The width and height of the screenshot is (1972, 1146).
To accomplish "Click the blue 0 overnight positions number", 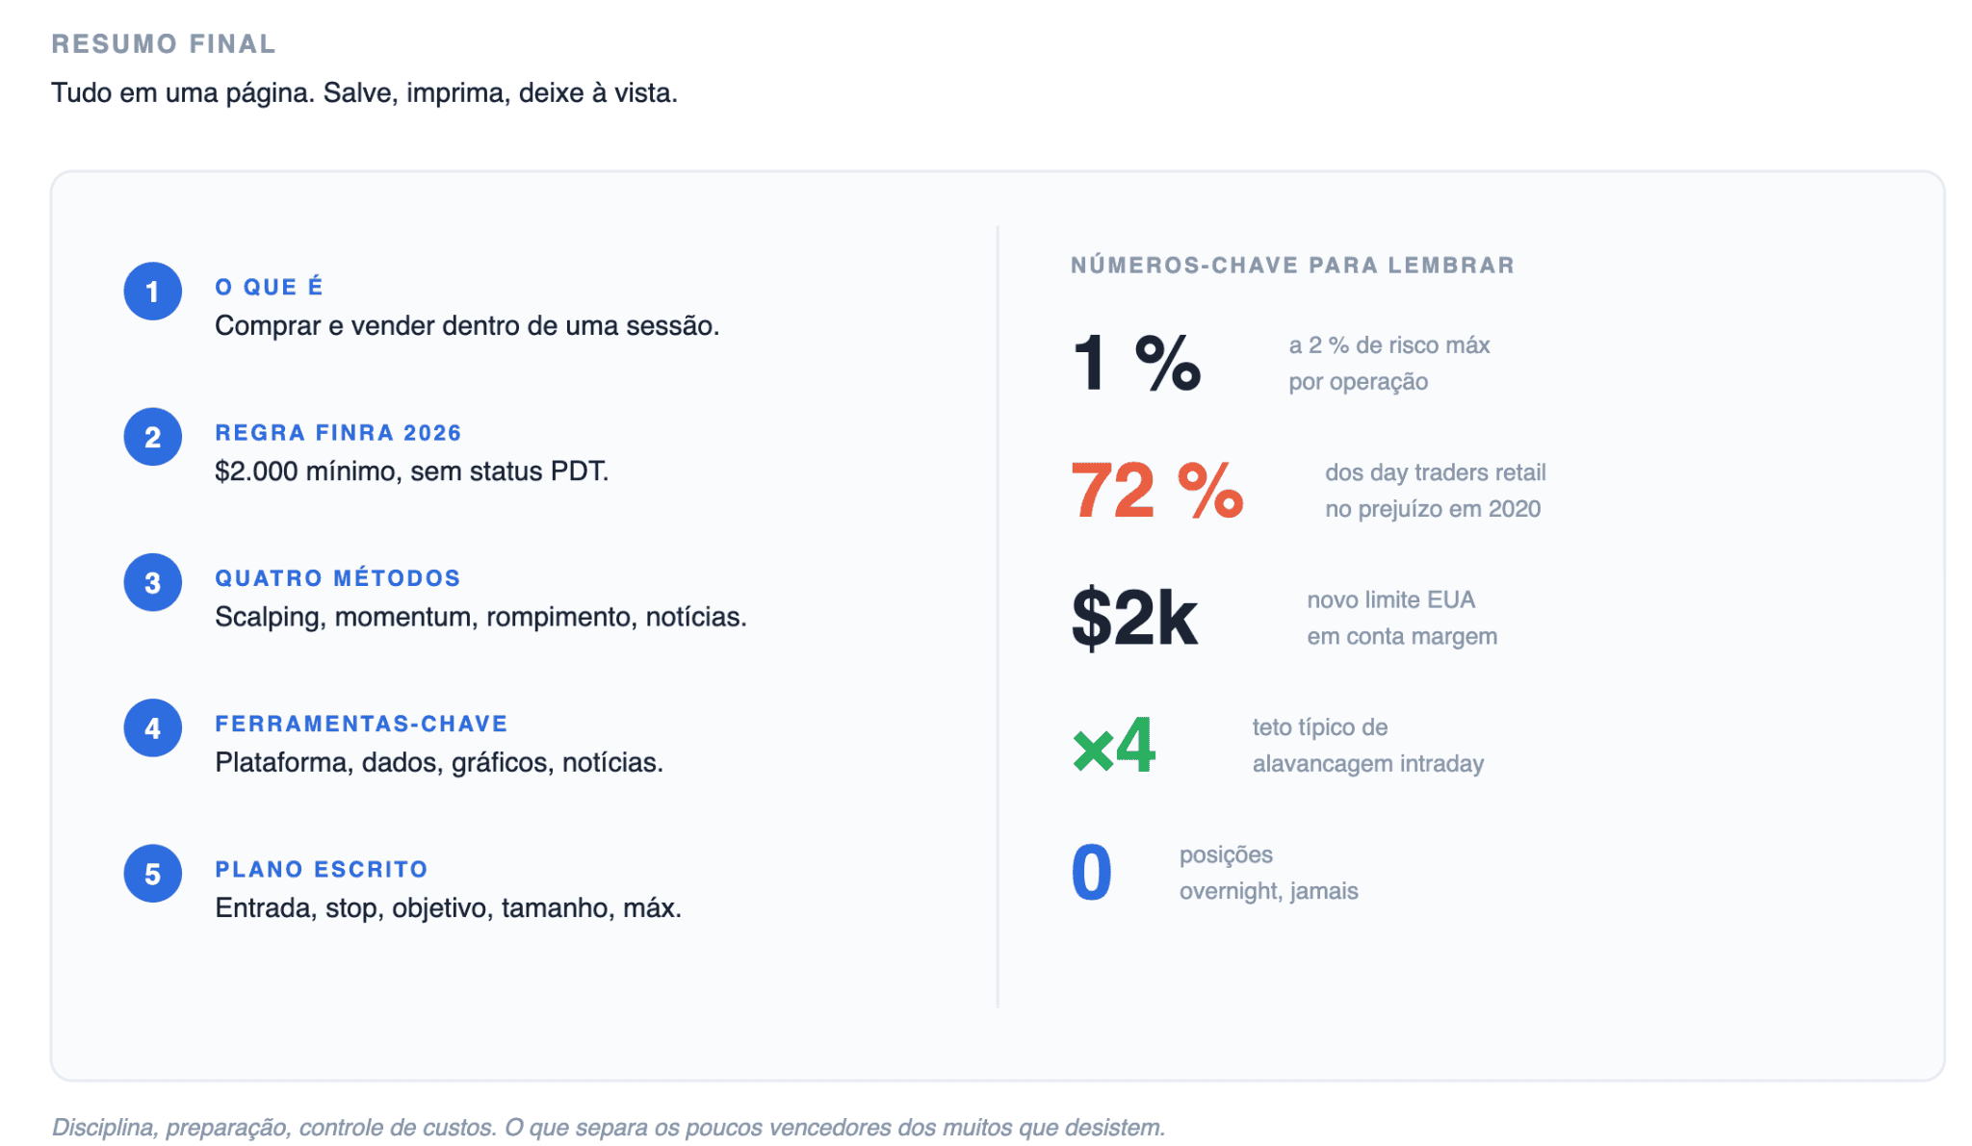I will point(1091,873).
